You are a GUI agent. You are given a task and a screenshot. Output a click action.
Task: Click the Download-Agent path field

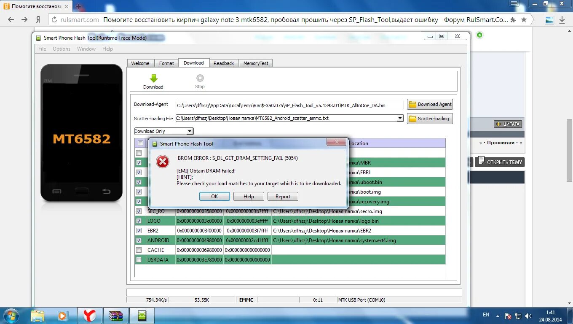tap(290, 105)
